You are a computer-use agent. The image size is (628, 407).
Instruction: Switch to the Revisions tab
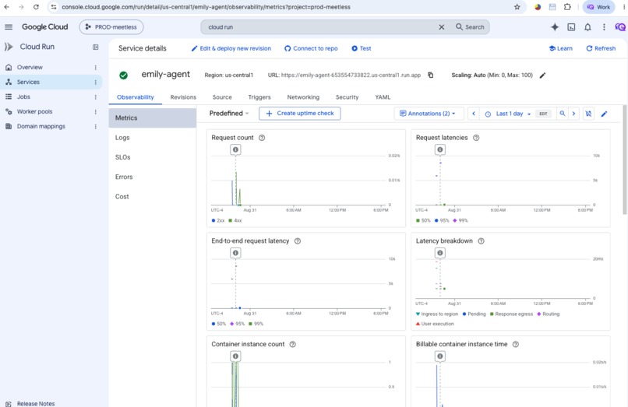[183, 97]
